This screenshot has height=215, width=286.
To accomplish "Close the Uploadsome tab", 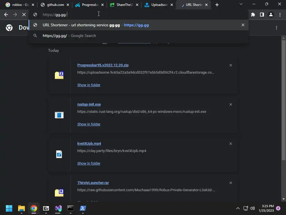I will point(172,5).
